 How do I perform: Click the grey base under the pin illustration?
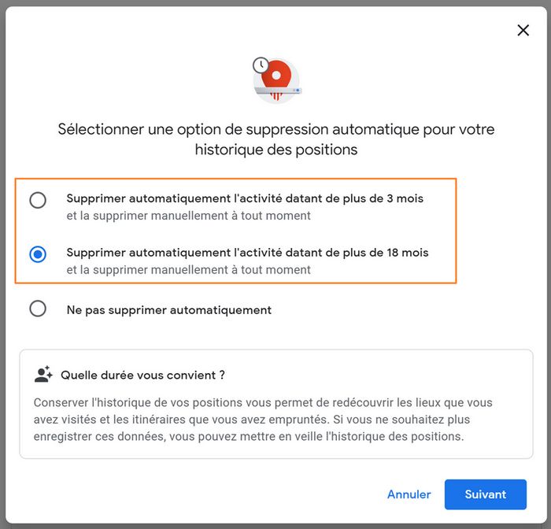[278, 91]
